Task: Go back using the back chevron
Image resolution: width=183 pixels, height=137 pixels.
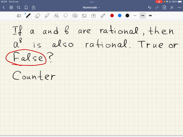Action: coord(3,8)
